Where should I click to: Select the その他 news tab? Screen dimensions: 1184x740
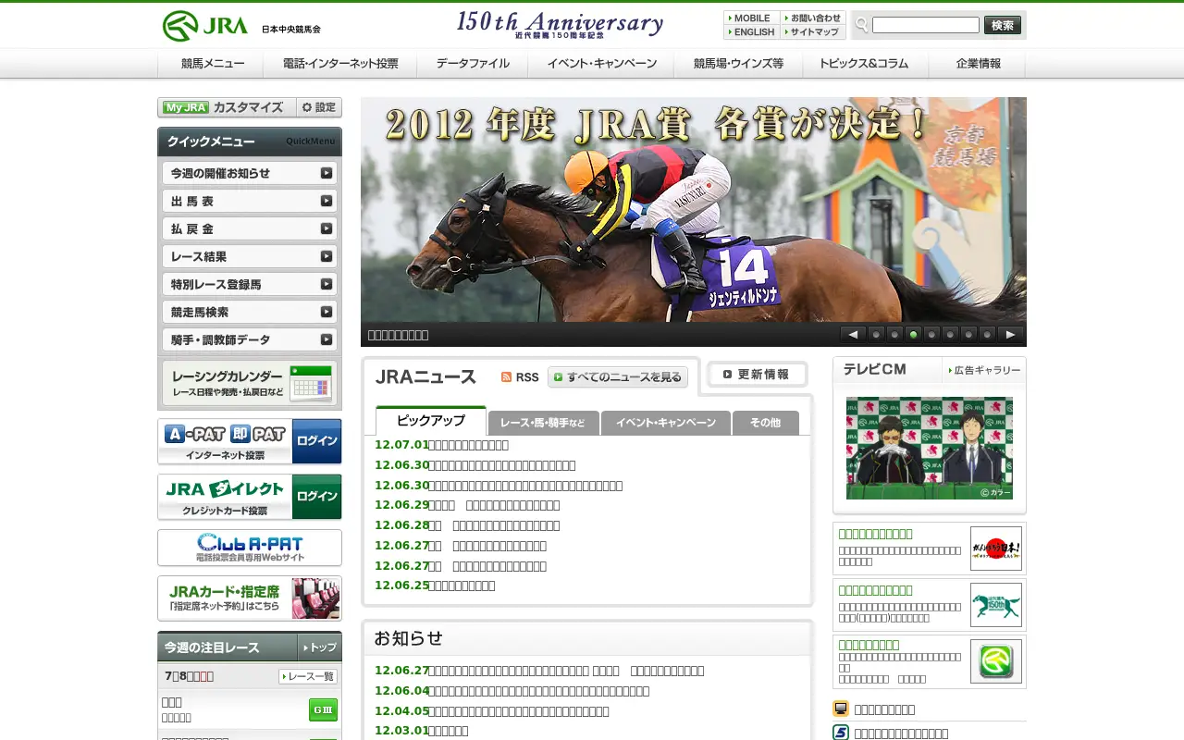765,423
